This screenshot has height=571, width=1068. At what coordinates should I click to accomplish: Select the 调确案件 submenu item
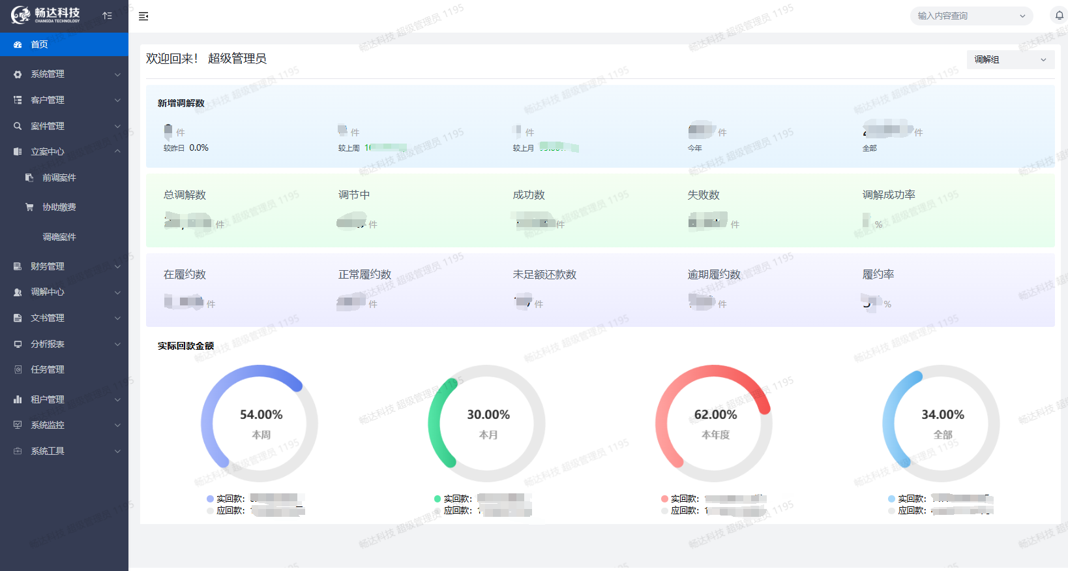click(59, 237)
